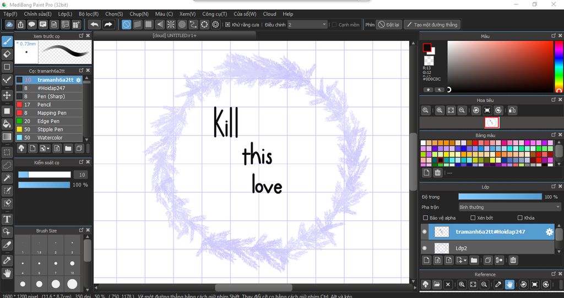Select the Pen (Sharp) brush
The height and width of the screenshot is (298, 564).
pyautogui.click(x=49, y=96)
